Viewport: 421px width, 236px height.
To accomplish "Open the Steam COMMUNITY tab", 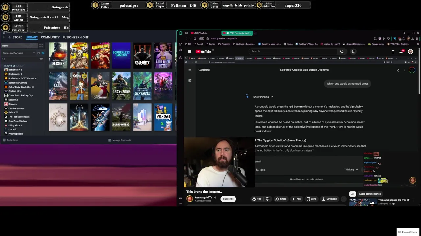I will (50, 37).
